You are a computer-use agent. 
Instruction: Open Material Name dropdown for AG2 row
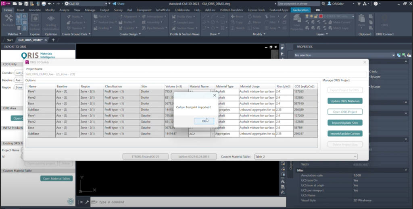click(213, 134)
